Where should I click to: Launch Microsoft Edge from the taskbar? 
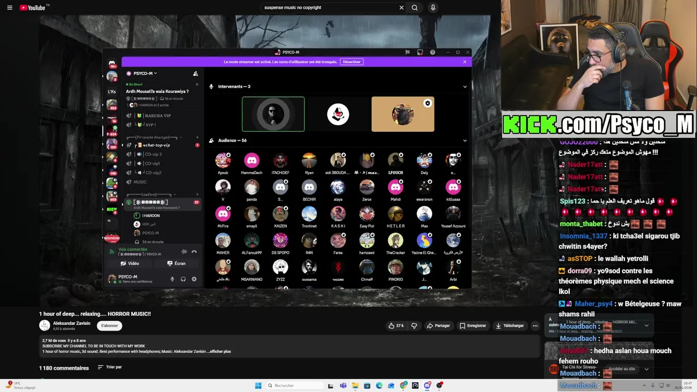379,385
